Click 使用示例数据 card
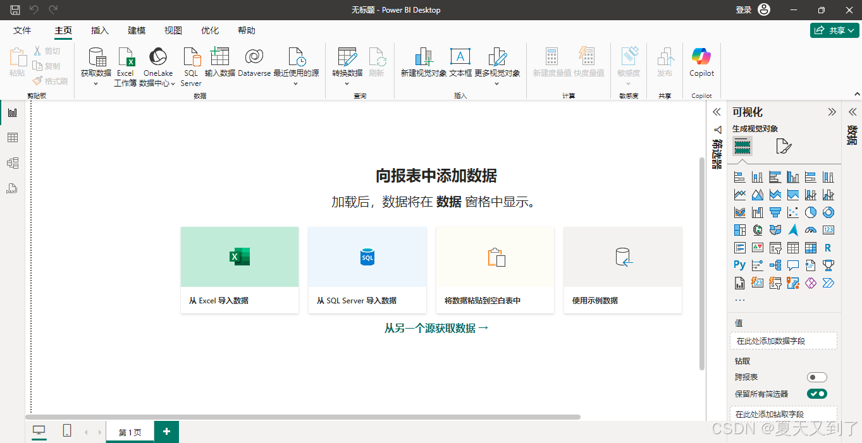This screenshot has width=862, height=443. point(623,270)
